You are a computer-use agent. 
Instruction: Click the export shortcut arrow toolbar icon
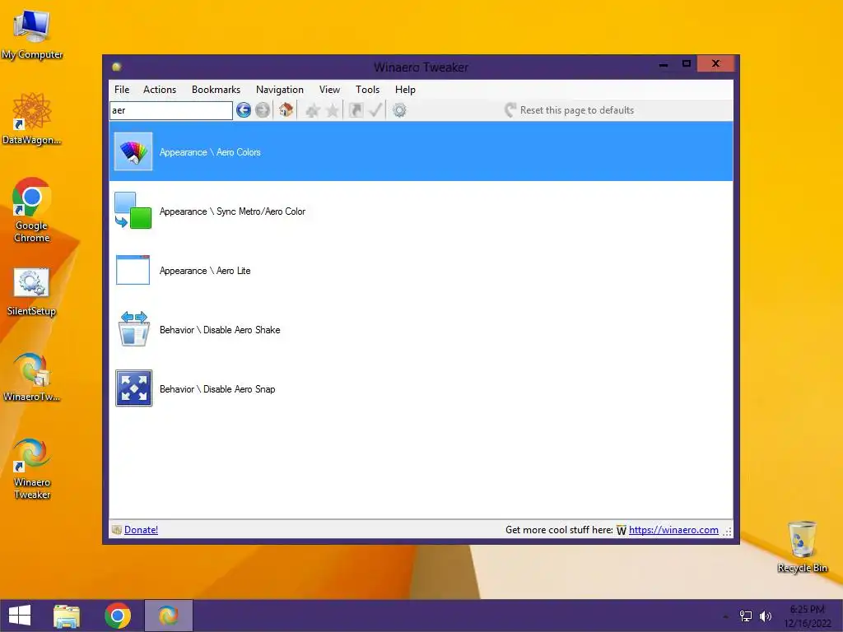(x=356, y=110)
